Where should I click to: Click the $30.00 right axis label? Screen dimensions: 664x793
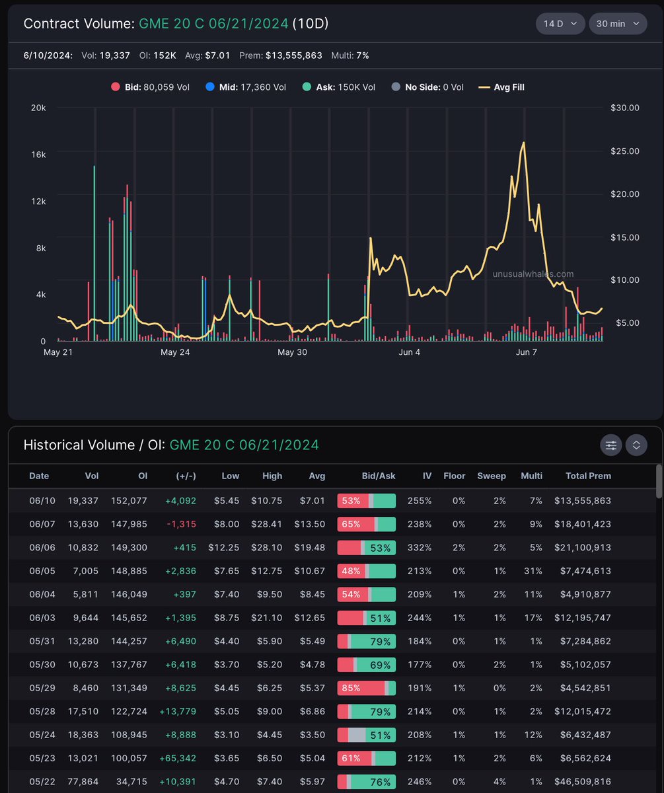click(x=626, y=108)
